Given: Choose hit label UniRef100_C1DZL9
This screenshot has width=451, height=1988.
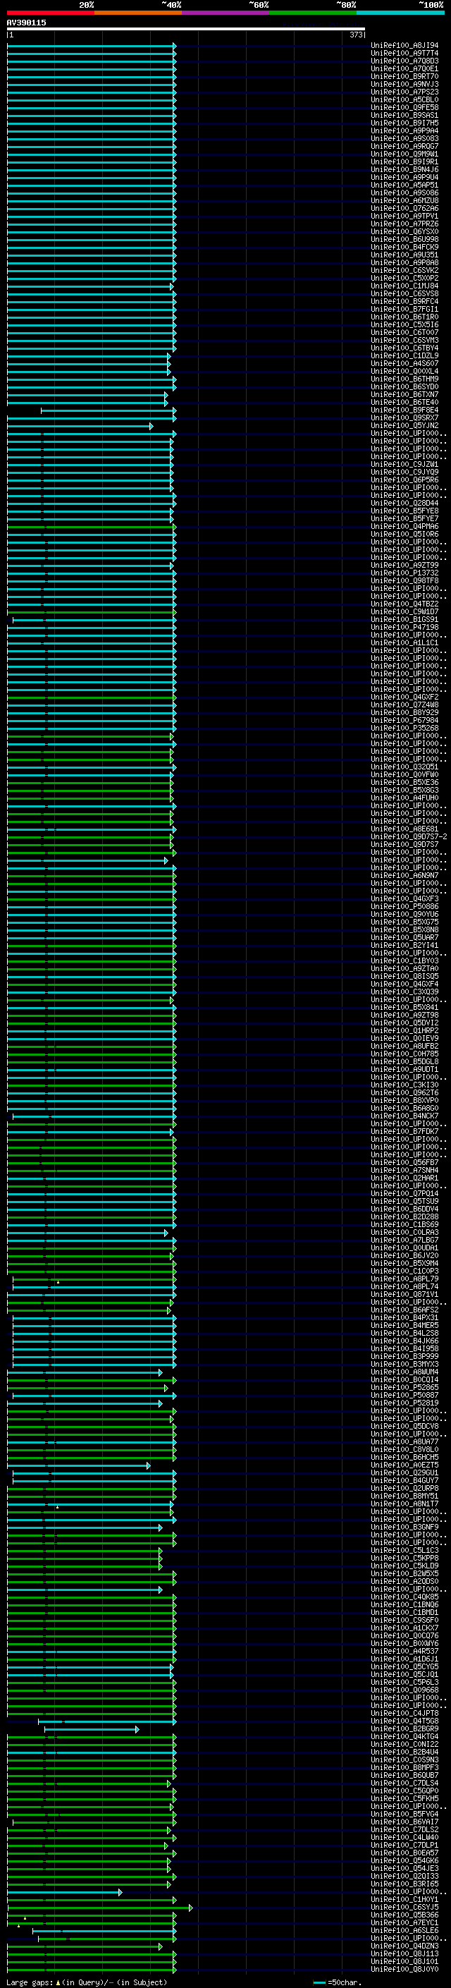Looking at the screenshot, I should point(404,355).
